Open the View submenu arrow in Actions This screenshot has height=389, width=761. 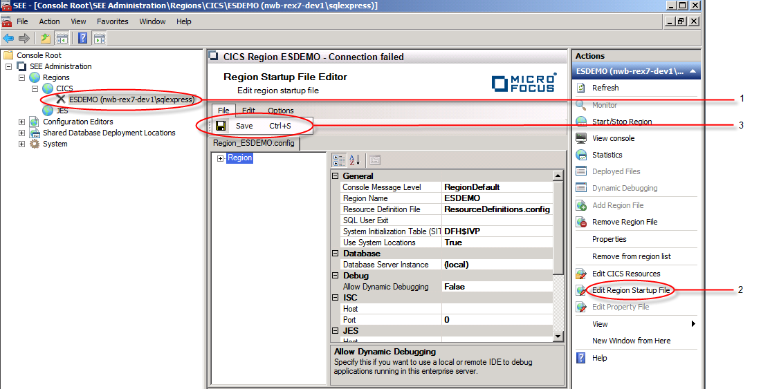pyautogui.click(x=693, y=324)
